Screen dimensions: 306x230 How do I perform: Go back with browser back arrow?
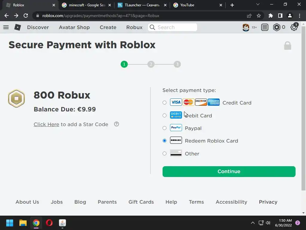(7, 16)
